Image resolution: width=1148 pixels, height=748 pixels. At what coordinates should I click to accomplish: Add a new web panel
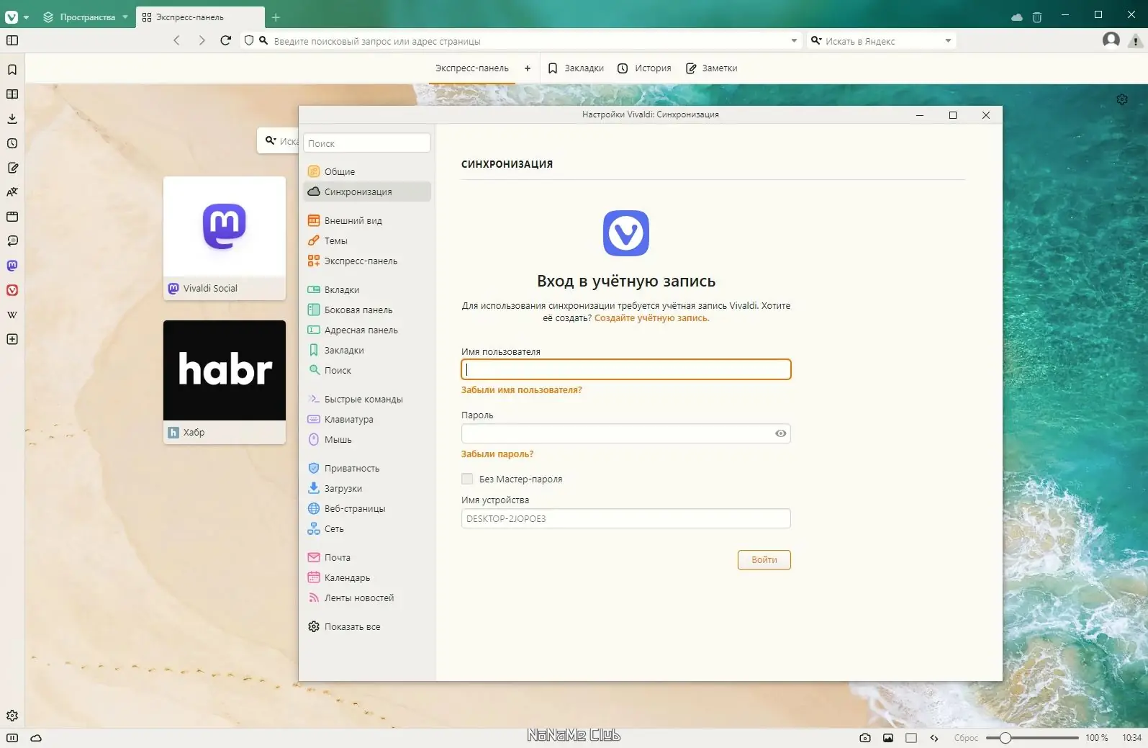click(12, 339)
